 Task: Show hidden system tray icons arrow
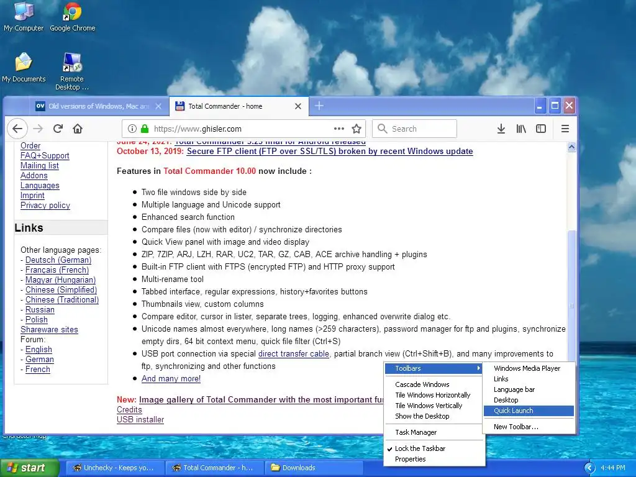[x=589, y=468]
